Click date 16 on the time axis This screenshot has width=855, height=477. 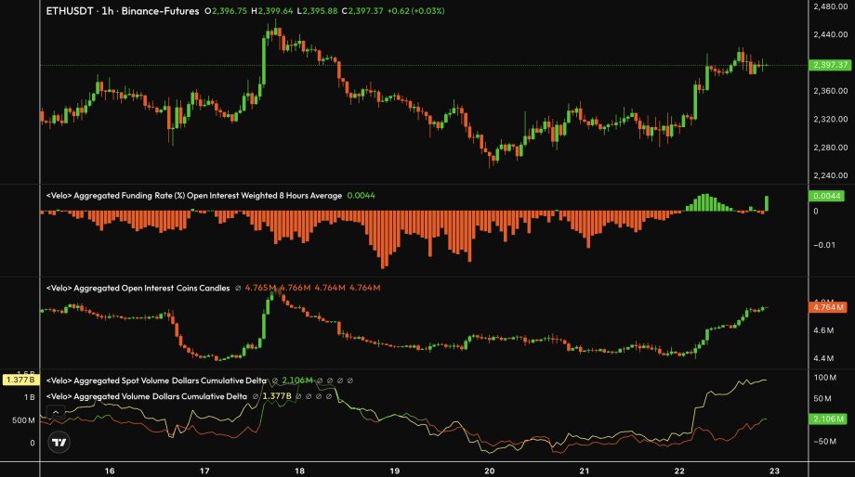pyautogui.click(x=110, y=471)
